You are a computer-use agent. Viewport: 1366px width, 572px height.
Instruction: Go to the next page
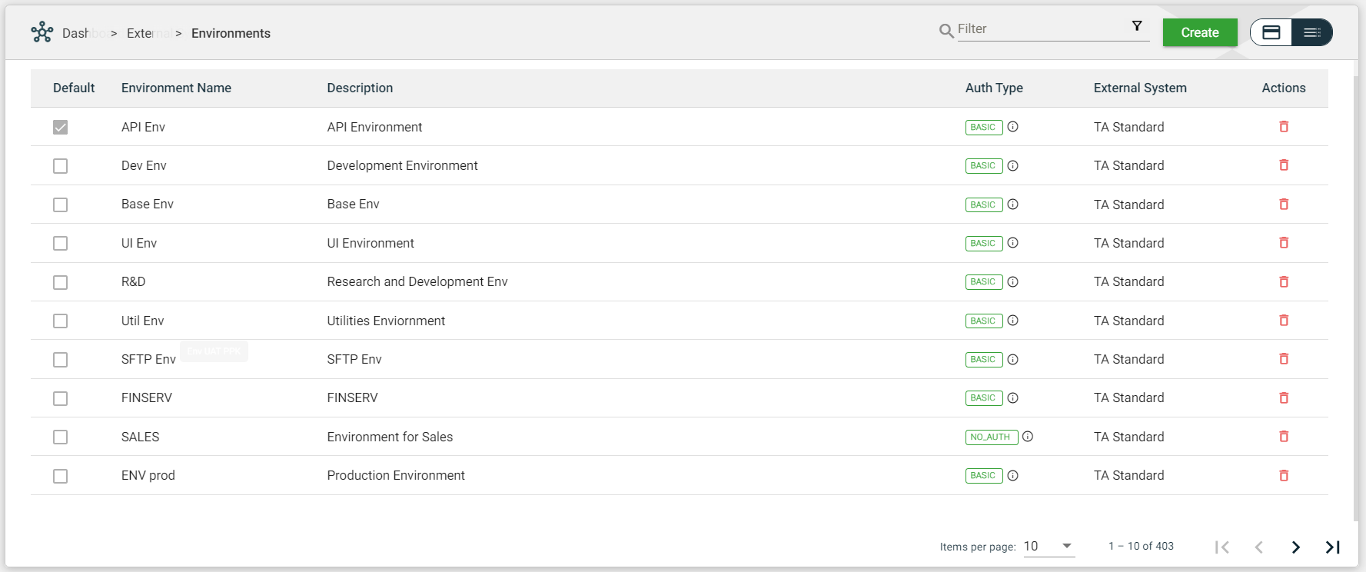(x=1295, y=547)
